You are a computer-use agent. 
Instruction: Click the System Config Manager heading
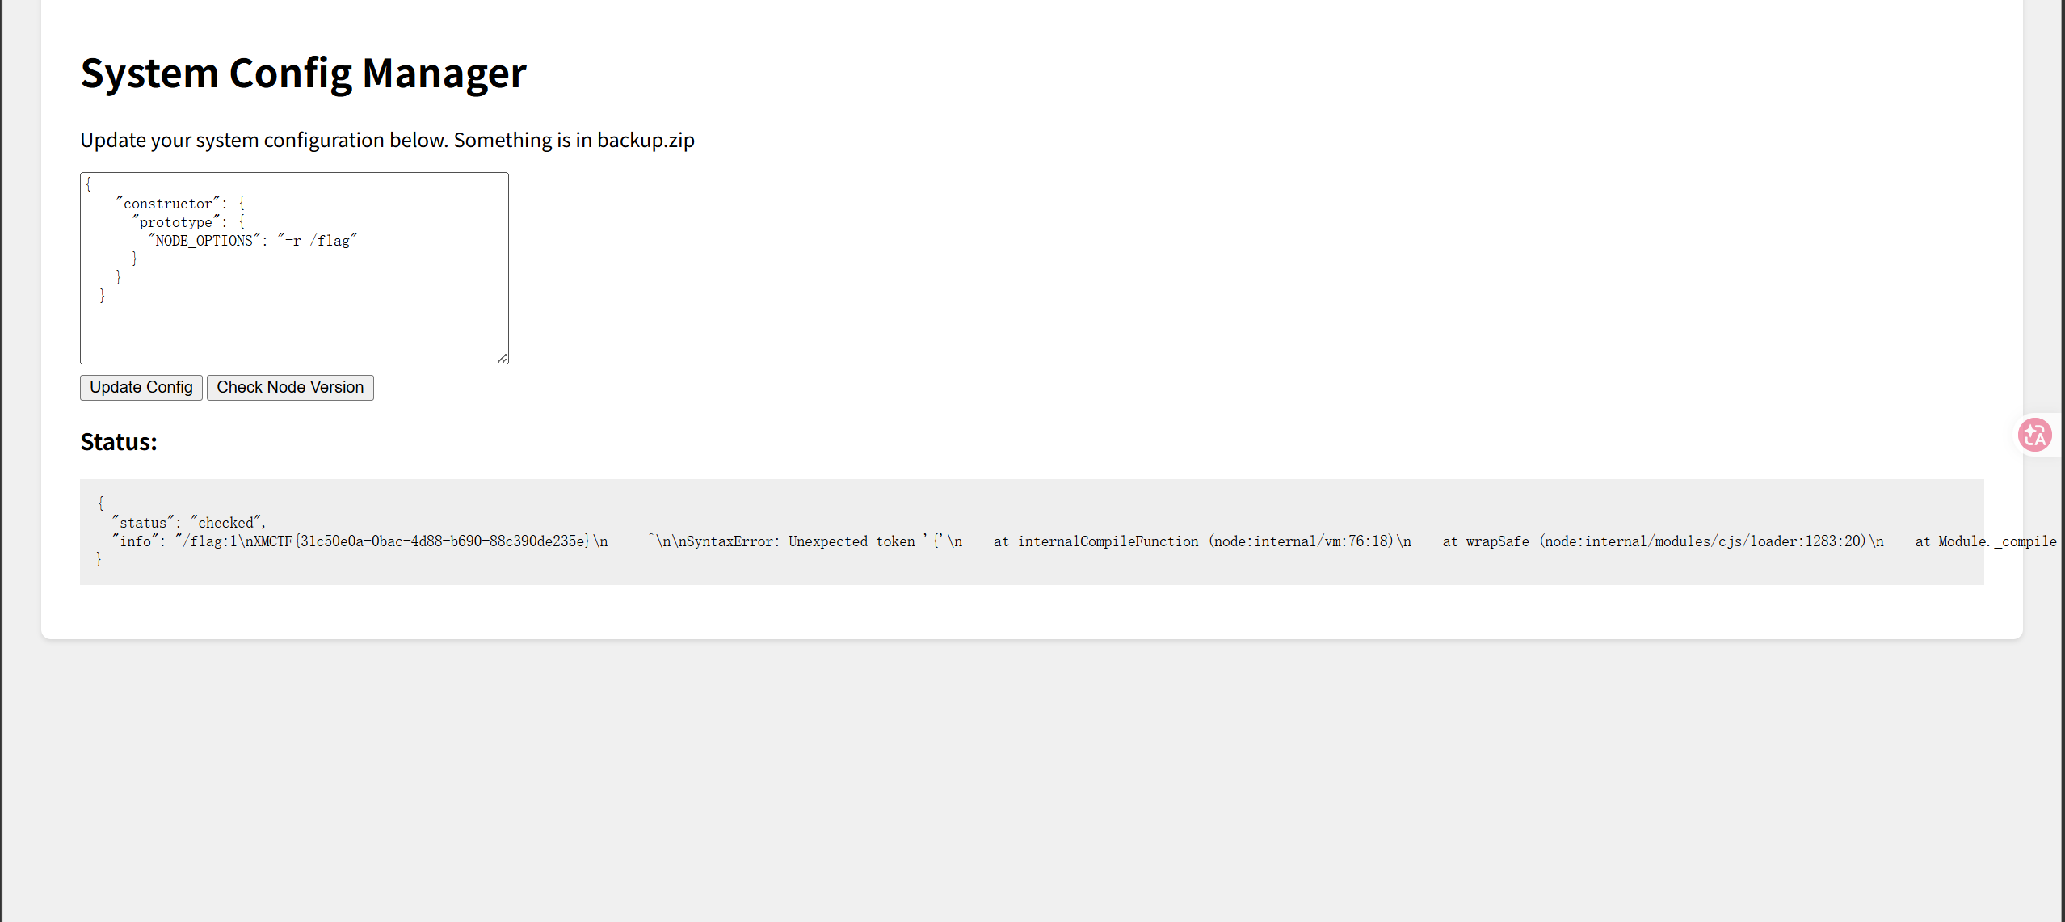click(x=303, y=73)
